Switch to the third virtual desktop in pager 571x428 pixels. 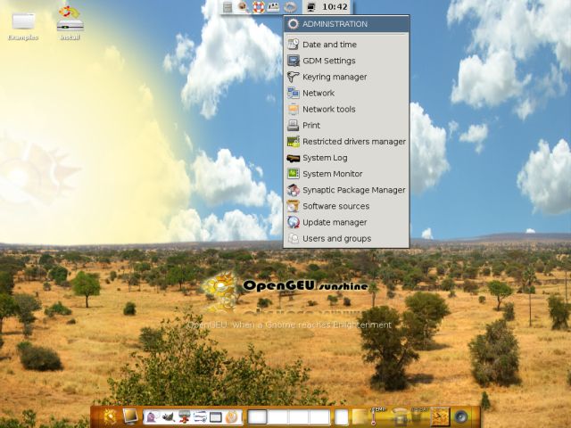pos(299,417)
